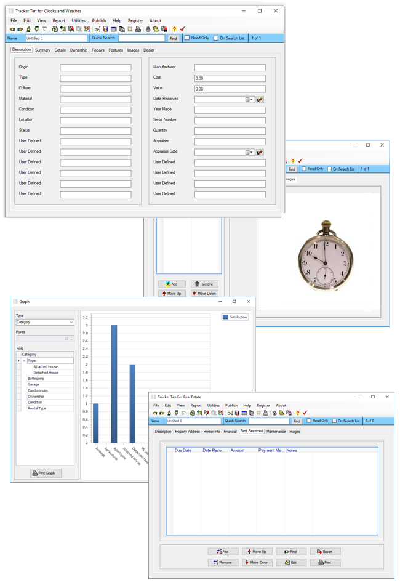400x585 pixels.
Task: Click right-pointing hand icon in Real Estate toolbar
Action: point(162,413)
